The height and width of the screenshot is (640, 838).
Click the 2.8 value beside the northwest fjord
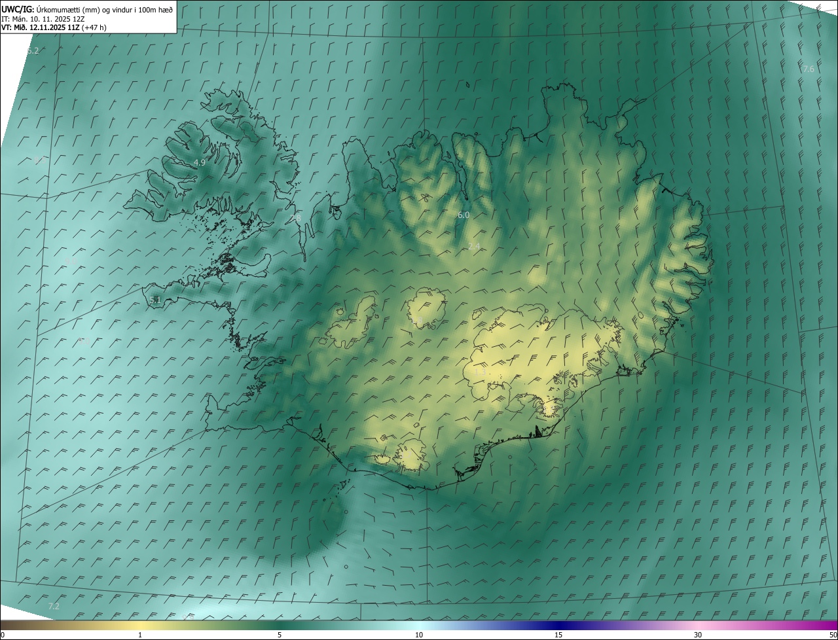(x=295, y=217)
